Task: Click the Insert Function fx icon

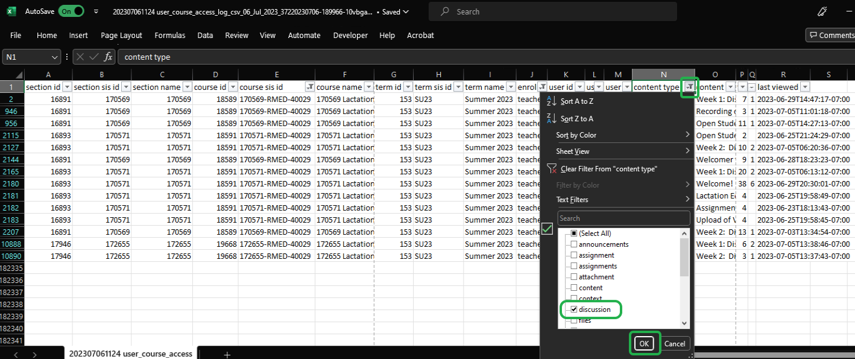Action: (108, 57)
